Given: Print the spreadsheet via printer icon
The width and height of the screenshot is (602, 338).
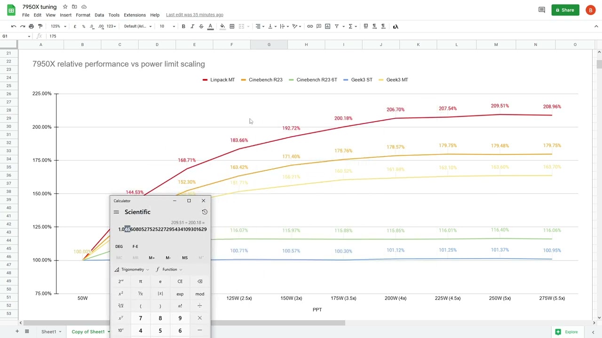Looking at the screenshot, I should (x=32, y=26).
